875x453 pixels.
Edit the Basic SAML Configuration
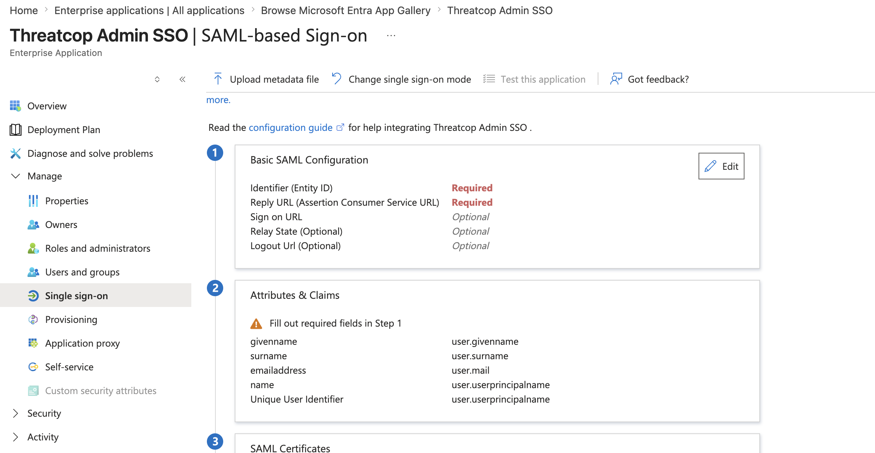pos(722,166)
